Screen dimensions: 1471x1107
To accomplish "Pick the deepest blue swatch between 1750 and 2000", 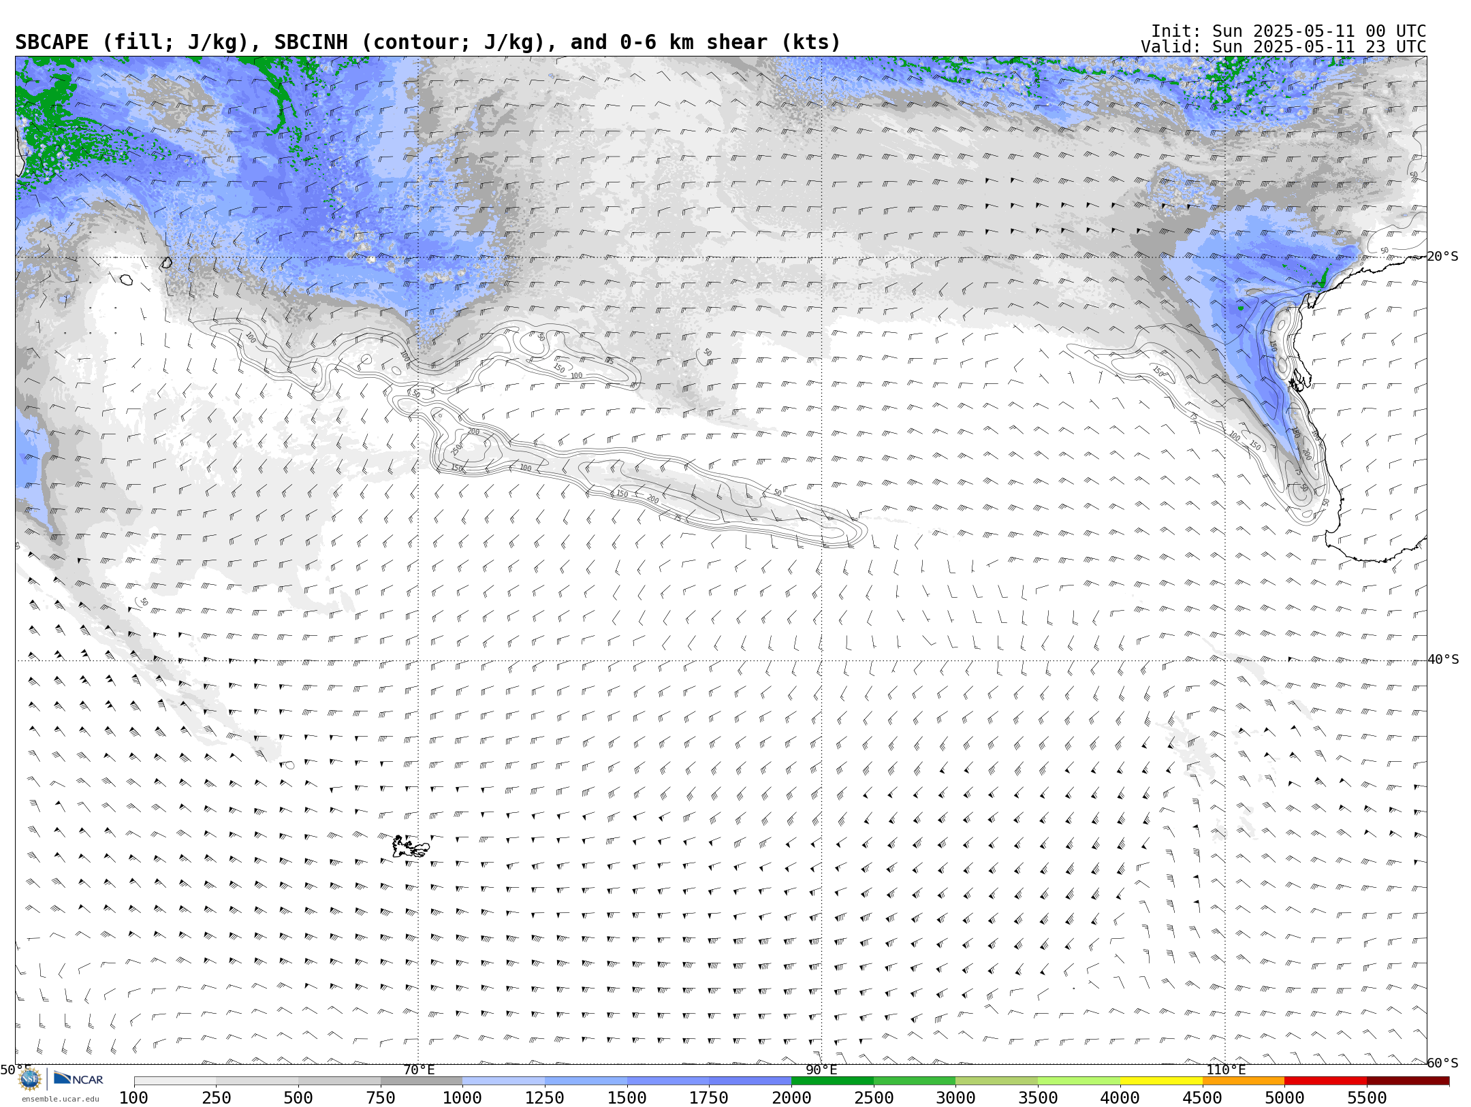I will (750, 1081).
